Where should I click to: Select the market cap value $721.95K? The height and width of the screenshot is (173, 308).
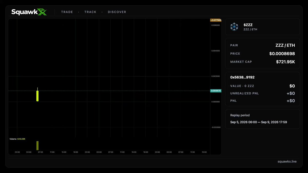pyautogui.click(x=285, y=62)
